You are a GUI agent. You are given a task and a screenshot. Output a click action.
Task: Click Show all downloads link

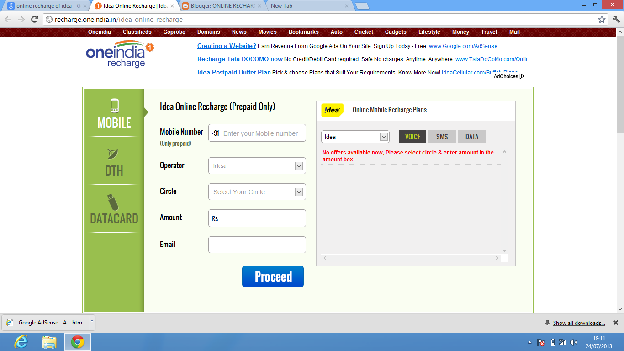579,323
